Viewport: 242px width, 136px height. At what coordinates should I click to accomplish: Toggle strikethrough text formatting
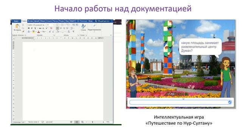(40, 28)
